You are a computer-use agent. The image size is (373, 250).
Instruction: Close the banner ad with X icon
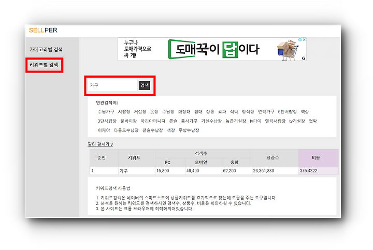point(304,40)
